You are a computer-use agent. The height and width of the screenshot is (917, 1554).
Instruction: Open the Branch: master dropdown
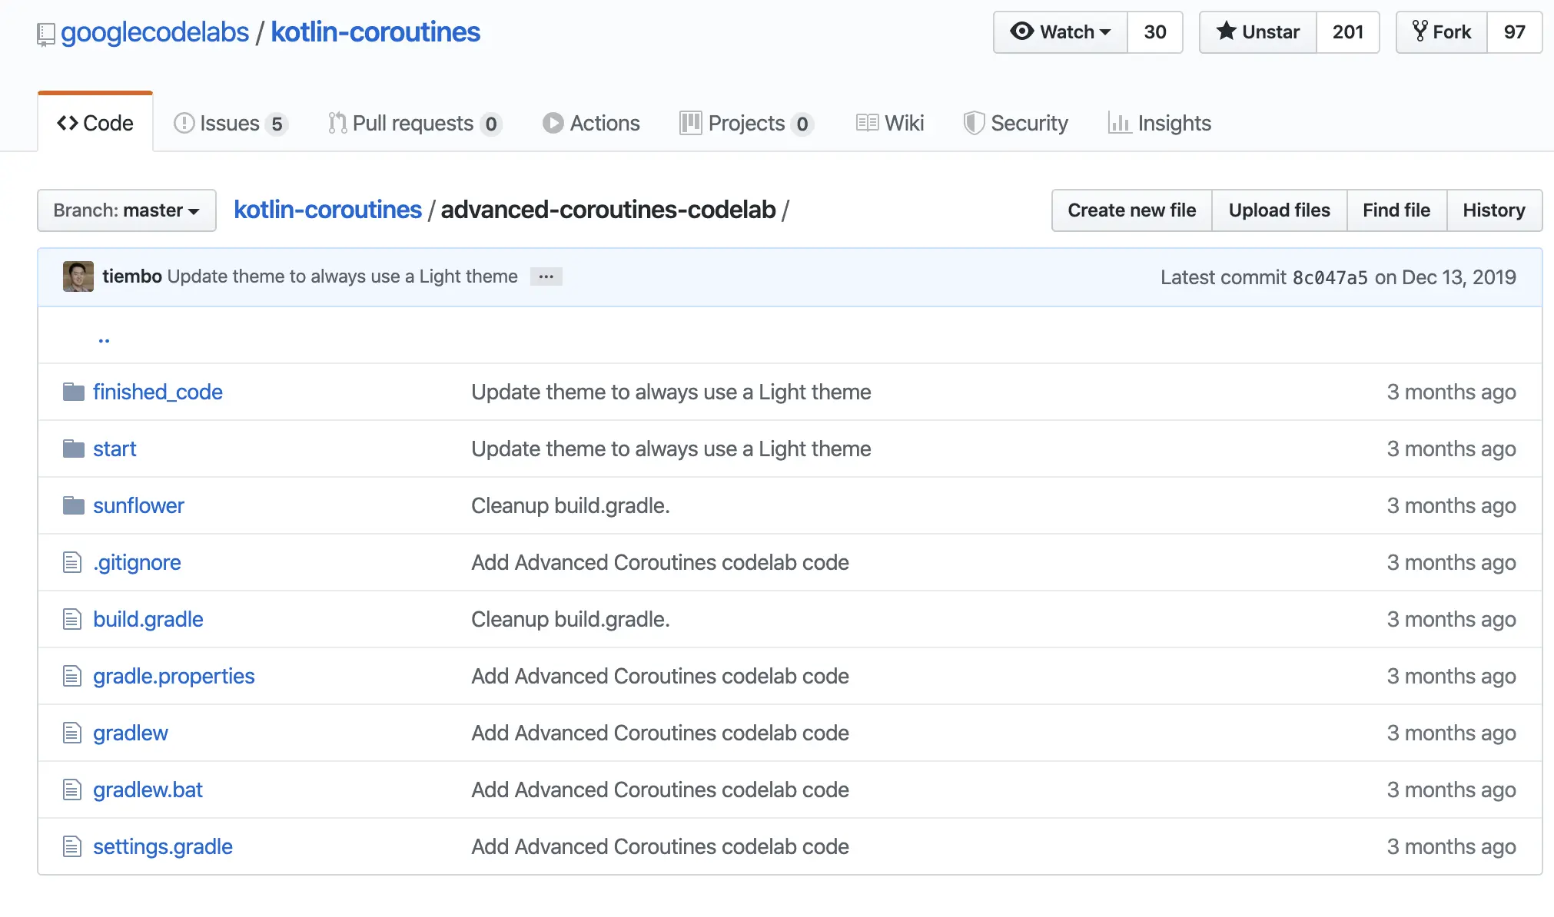127,210
